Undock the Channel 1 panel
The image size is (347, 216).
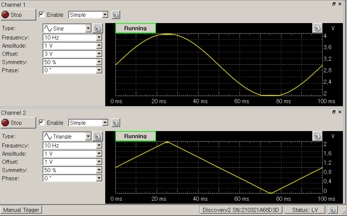point(334,4)
